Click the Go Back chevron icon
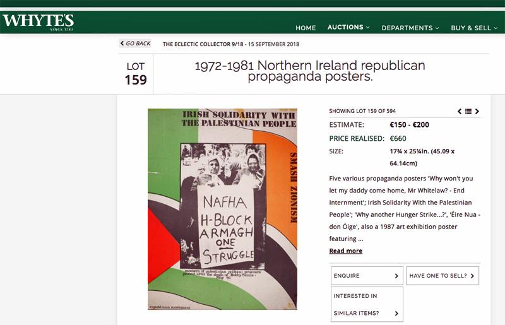This screenshot has width=505, height=325. pyautogui.click(x=122, y=43)
